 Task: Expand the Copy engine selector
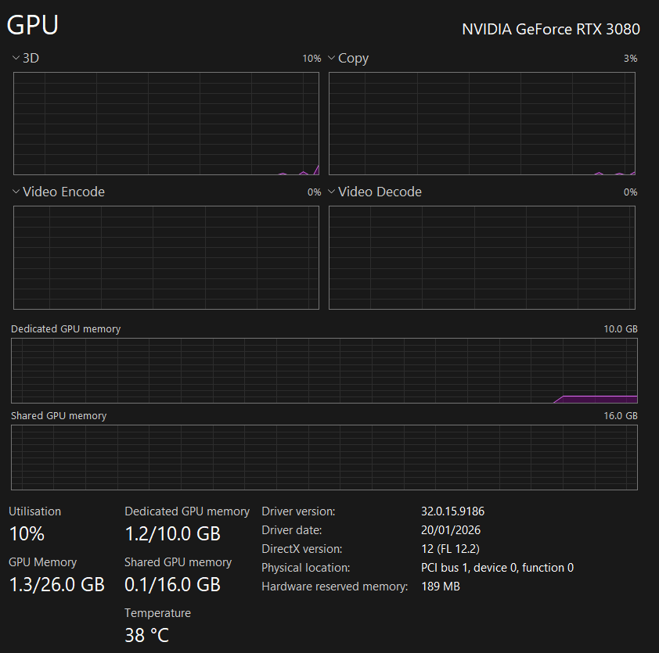pyautogui.click(x=332, y=59)
